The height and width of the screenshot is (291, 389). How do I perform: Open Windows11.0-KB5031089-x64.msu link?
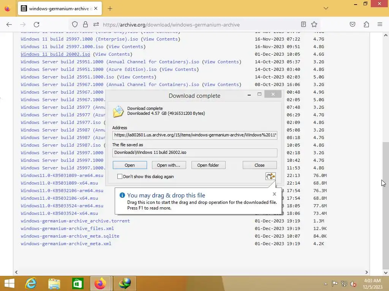59,183
